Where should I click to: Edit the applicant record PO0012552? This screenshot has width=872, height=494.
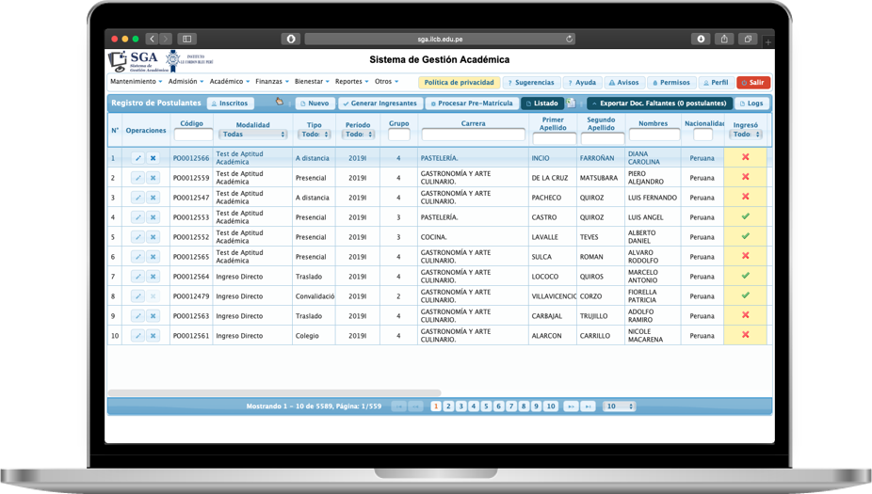[137, 237]
